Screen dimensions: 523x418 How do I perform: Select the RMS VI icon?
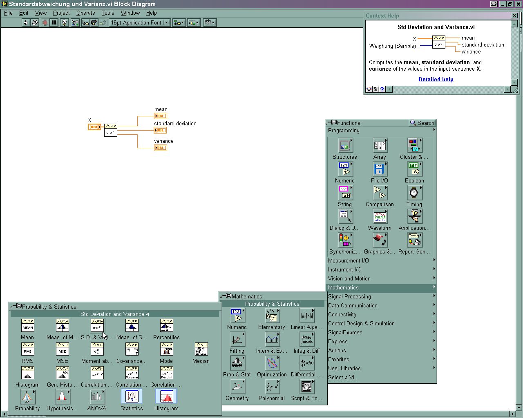point(27,349)
